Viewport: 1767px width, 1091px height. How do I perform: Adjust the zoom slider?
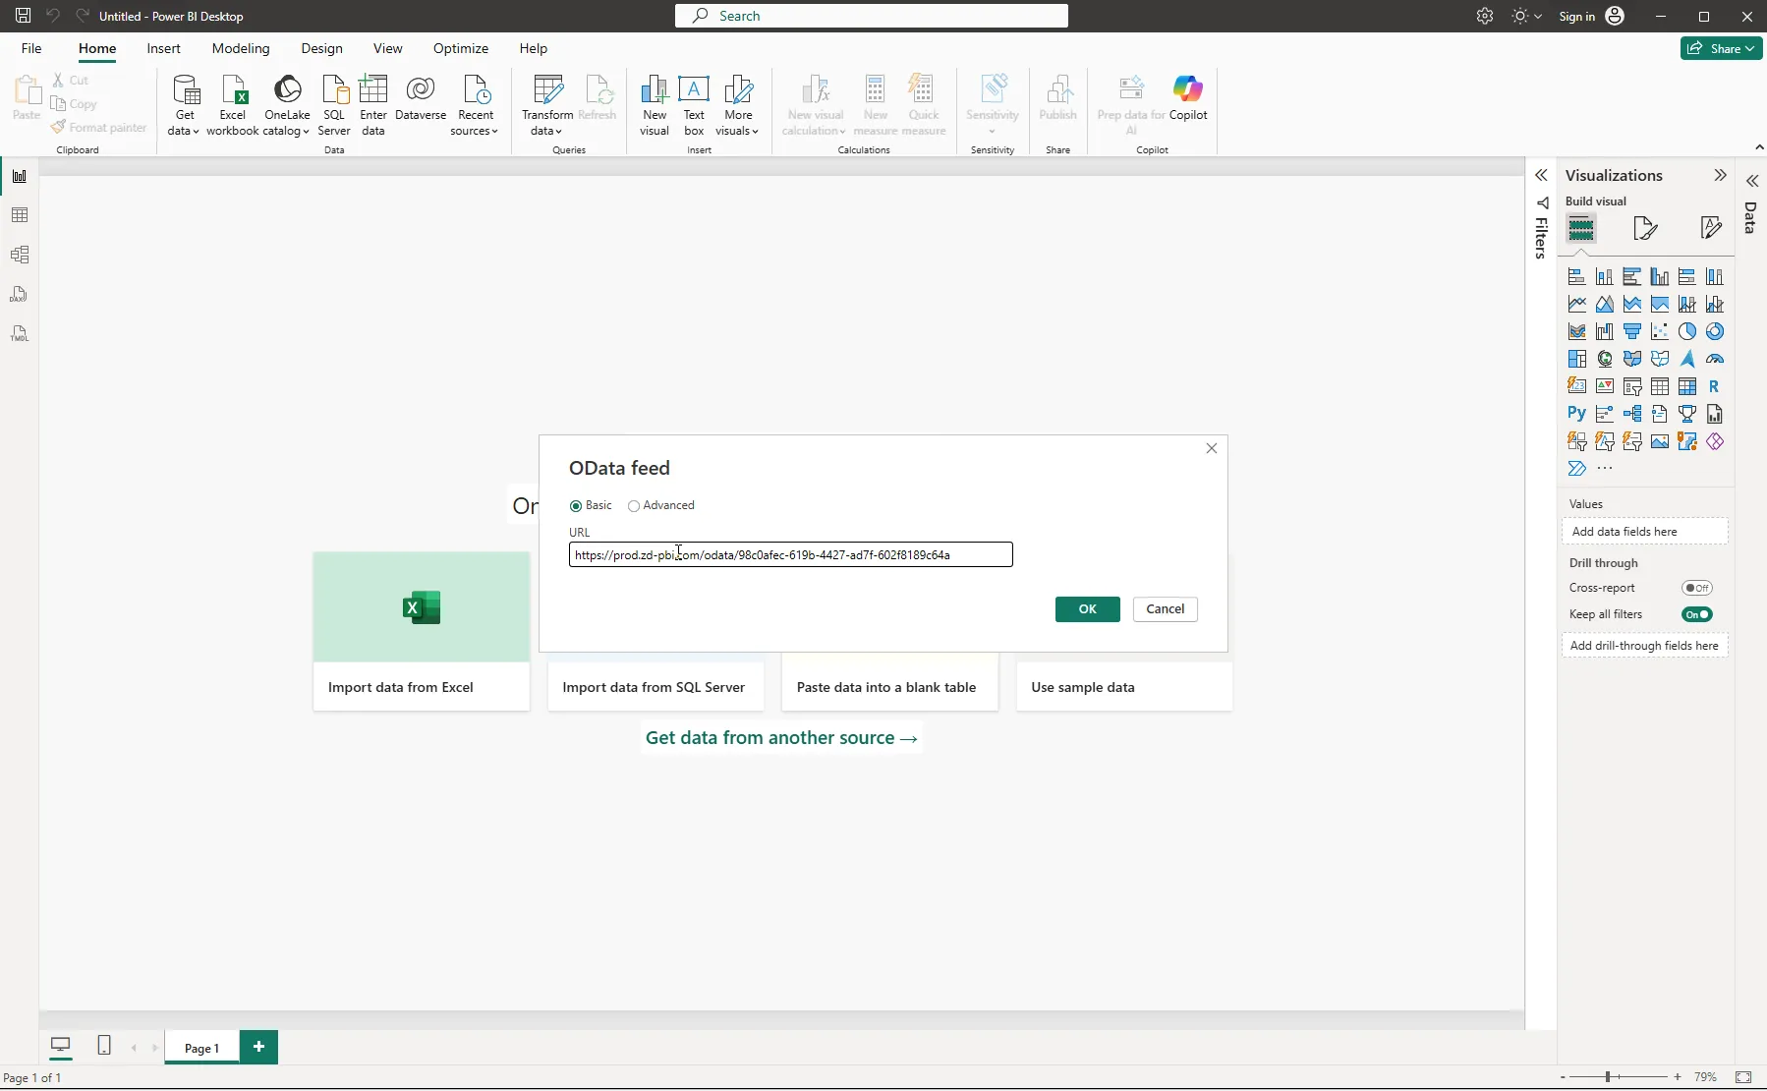1609,1077
